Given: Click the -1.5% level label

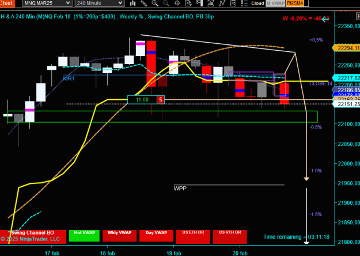Looking at the screenshot, I should pyautogui.click(x=316, y=214).
